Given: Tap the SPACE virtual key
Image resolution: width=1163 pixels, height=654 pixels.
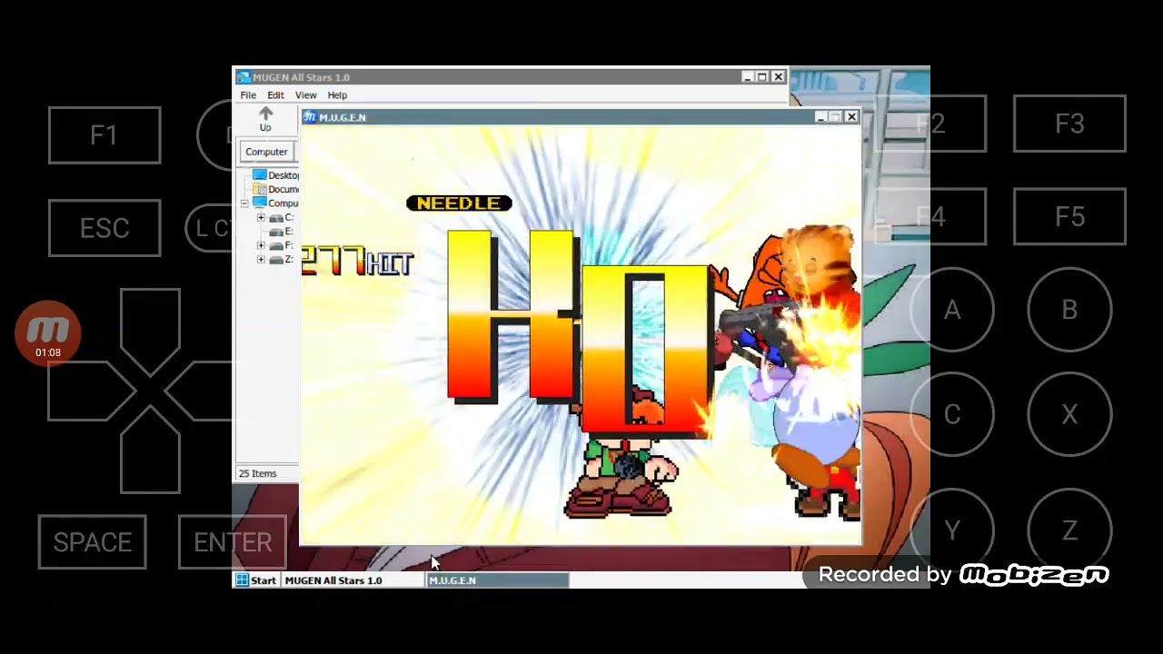Looking at the screenshot, I should point(92,542).
